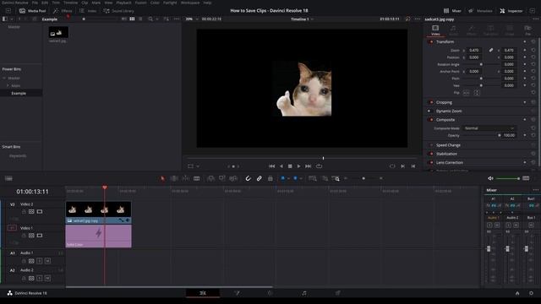The height and width of the screenshot is (304, 541).
Task: Open the Edit menu
Action: pyautogui.click(x=45, y=3)
